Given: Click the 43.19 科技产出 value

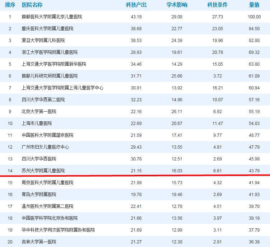Looking at the screenshot, I should click(136, 17).
